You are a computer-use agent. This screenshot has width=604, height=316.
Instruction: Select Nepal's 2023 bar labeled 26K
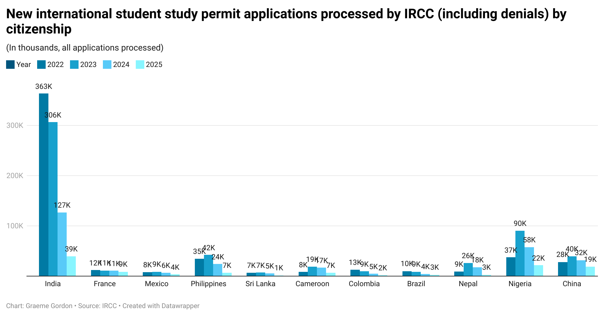click(468, 269)
